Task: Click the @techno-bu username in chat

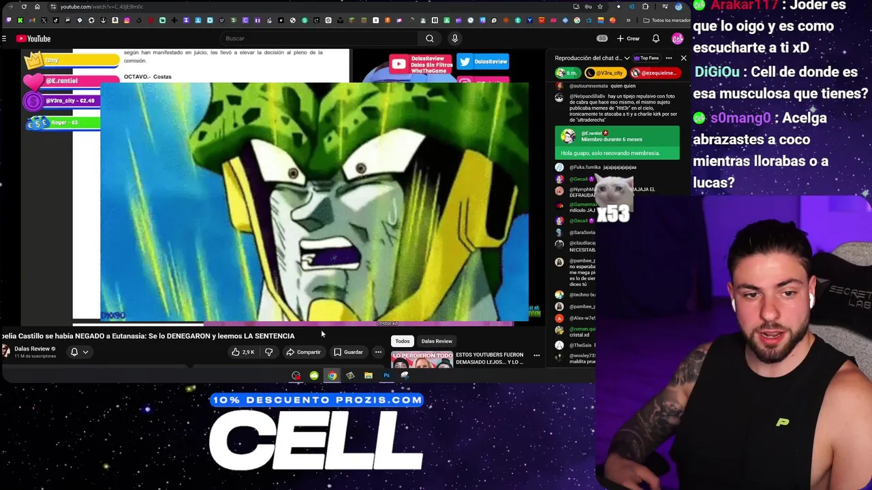Action: [582, 295]
